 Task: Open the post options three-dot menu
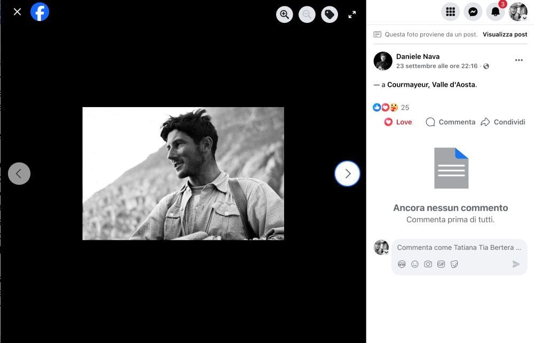click(519, 60)
